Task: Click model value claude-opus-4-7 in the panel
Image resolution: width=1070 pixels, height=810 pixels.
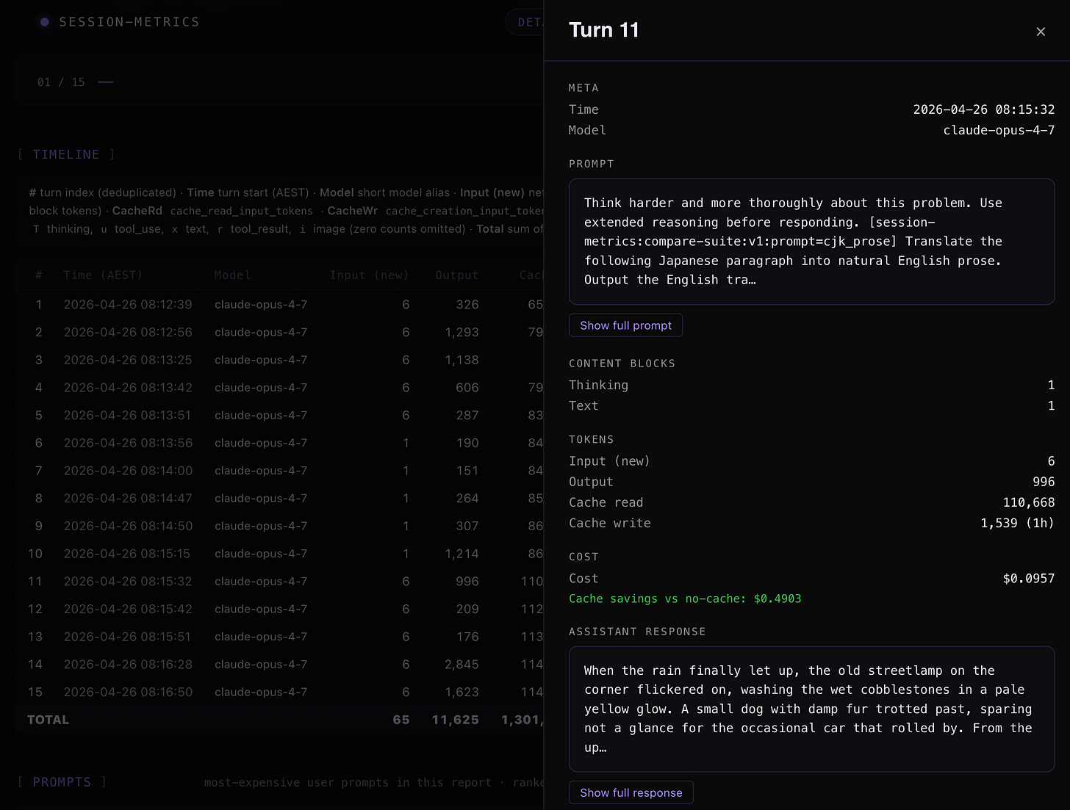Action: tap(999, 130)
